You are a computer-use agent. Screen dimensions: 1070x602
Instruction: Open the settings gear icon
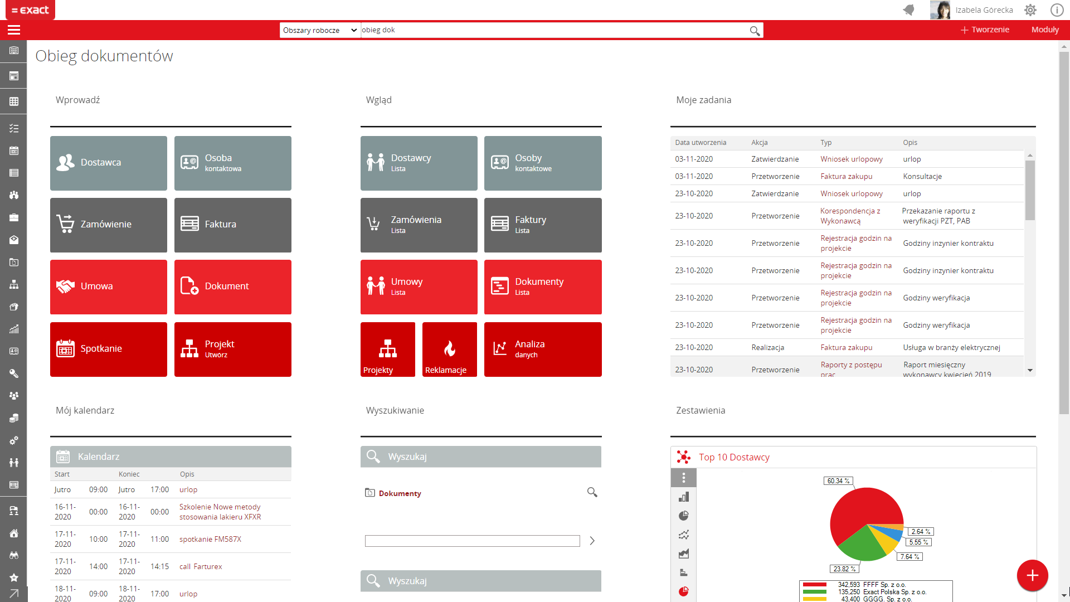tap(1030, 10)
